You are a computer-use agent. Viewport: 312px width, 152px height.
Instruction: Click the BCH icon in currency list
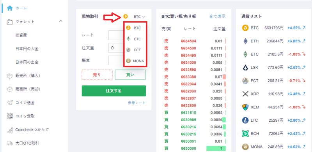[245, 134]
